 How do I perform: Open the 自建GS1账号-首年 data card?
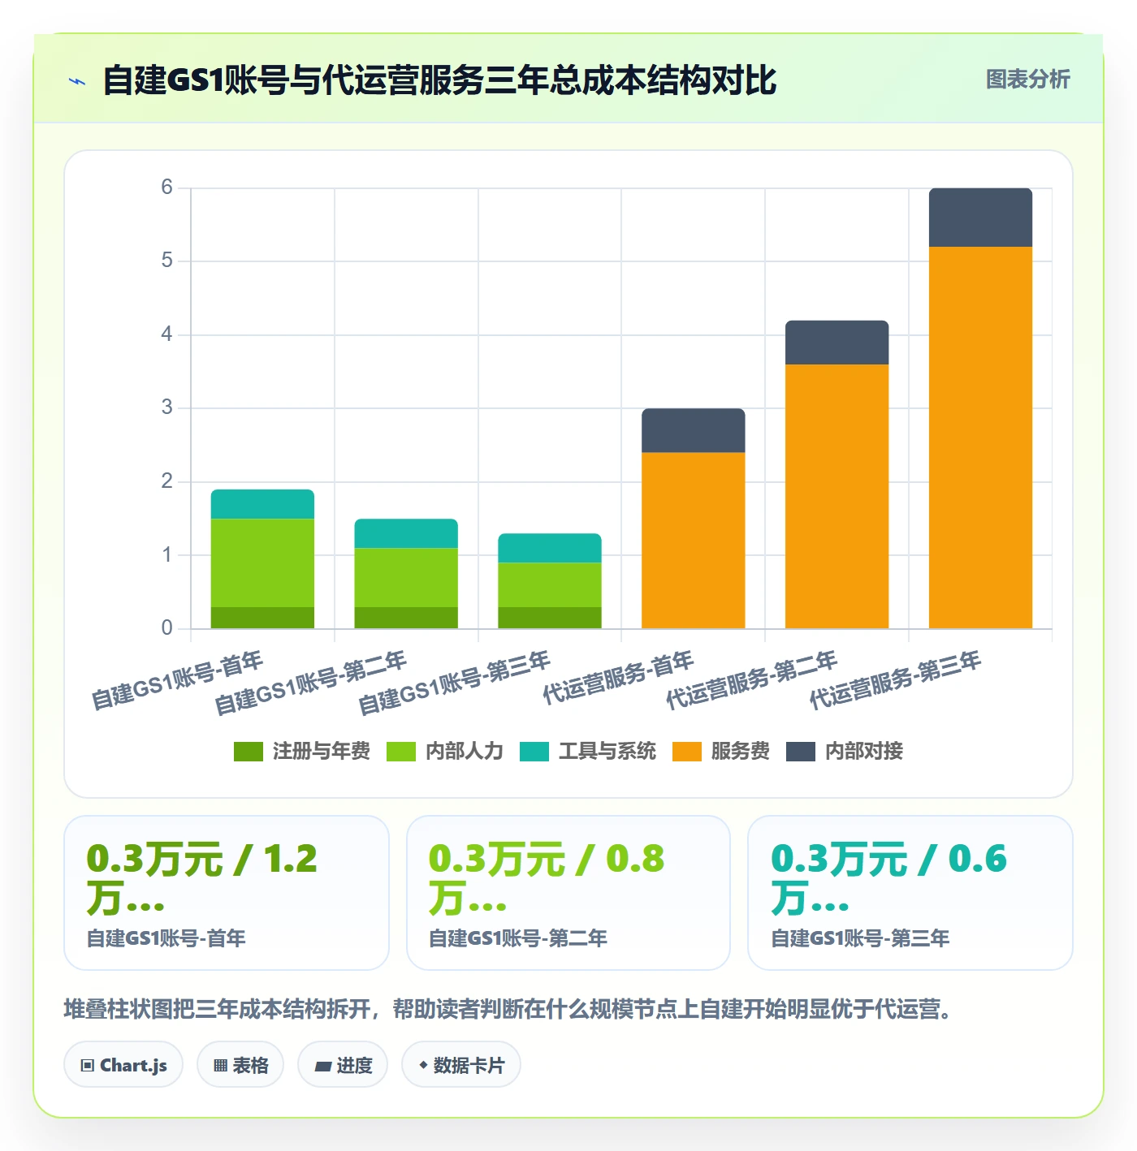click(x=227, y=893)
